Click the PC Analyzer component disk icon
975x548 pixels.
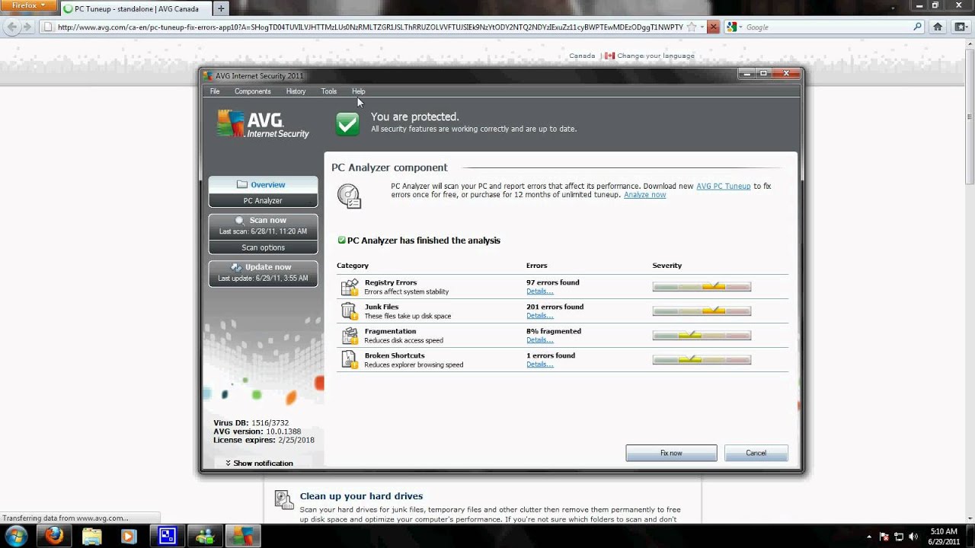click(x=350, y=196)
